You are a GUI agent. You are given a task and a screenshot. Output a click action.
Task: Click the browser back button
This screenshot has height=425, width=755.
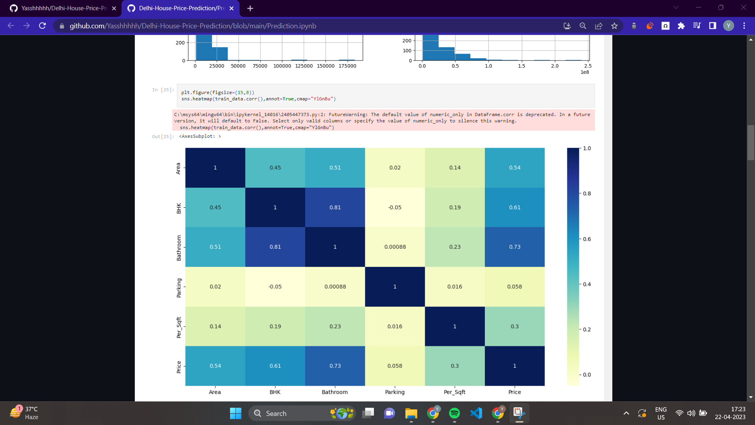tap(11, 26)
